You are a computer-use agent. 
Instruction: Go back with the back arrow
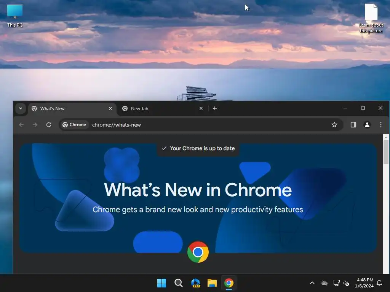tap(22, 125)
